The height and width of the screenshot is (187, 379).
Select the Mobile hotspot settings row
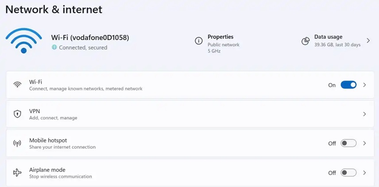click(190, 143)
